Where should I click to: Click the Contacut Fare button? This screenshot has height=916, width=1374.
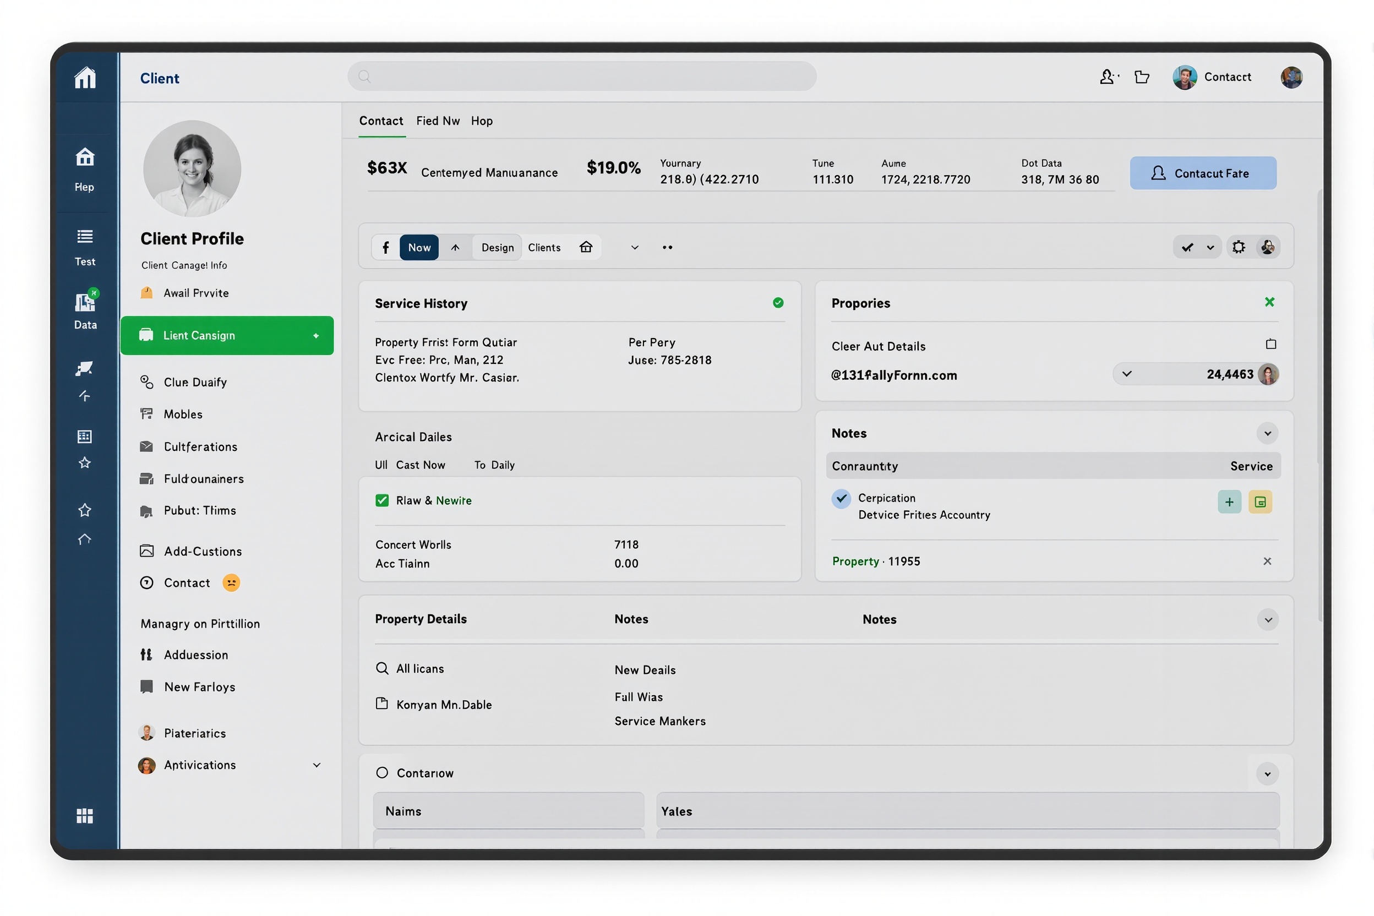1203,173
